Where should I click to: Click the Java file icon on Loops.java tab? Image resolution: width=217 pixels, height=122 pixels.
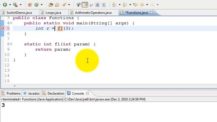pos(42,13)
